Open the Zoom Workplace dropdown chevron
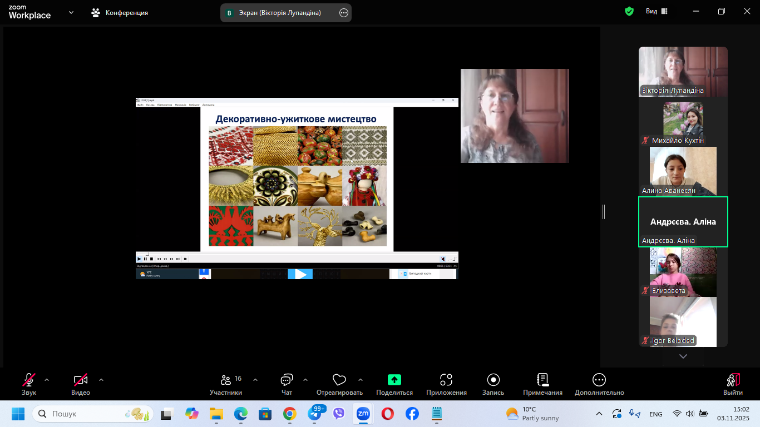760x427 pixels. tap(71, 12)
